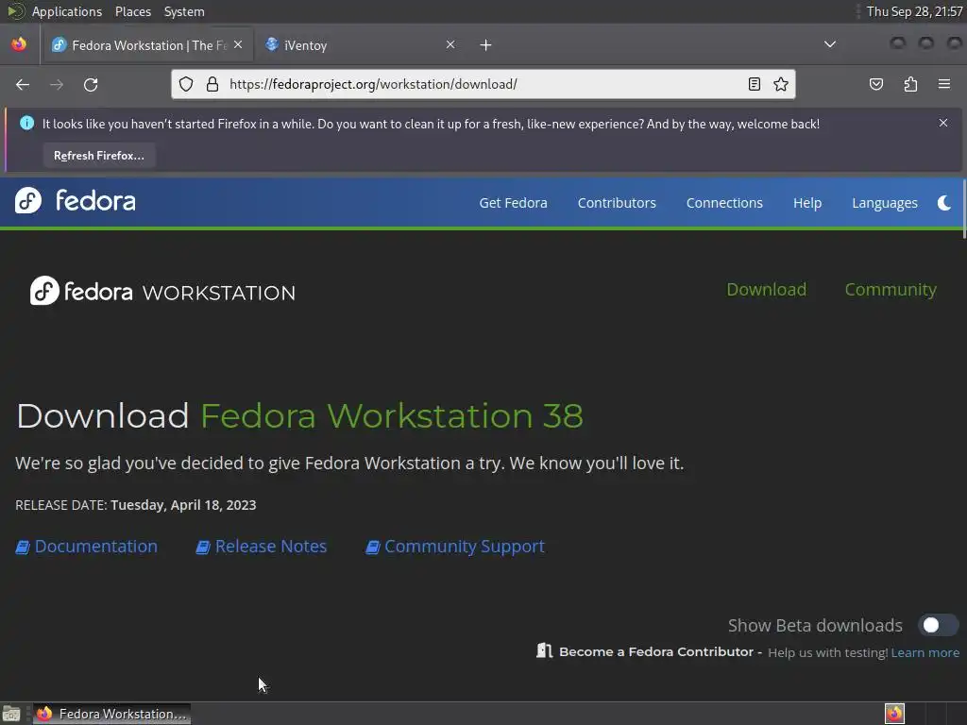Viewport: 967px width, 725px height.
Task: Dismiss the Firefox refresh notification bar
Action: pos(943,123)
